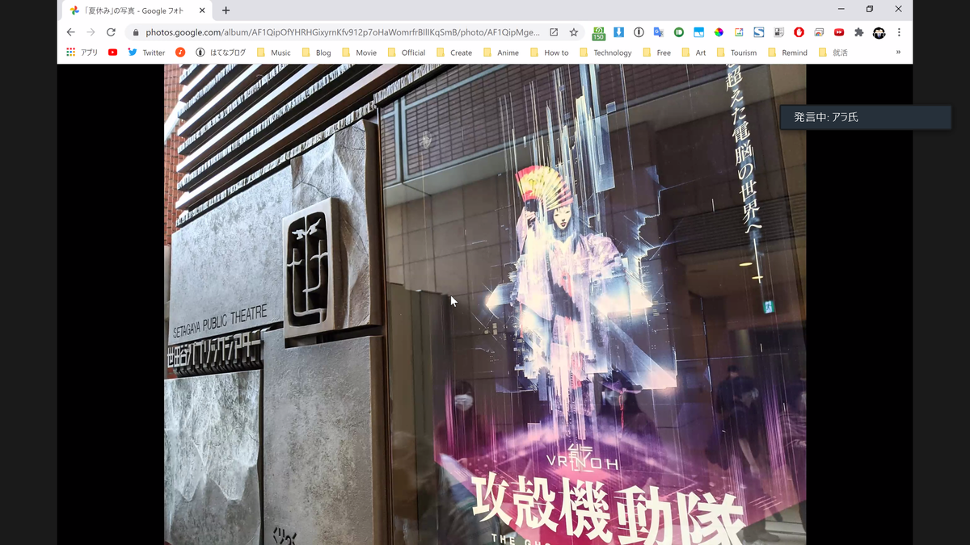Show more bookmarks with the » chevron
Image resolution: width=970 pixels, height=545 pixels.
pyautogui.click(x=898, y=52)
